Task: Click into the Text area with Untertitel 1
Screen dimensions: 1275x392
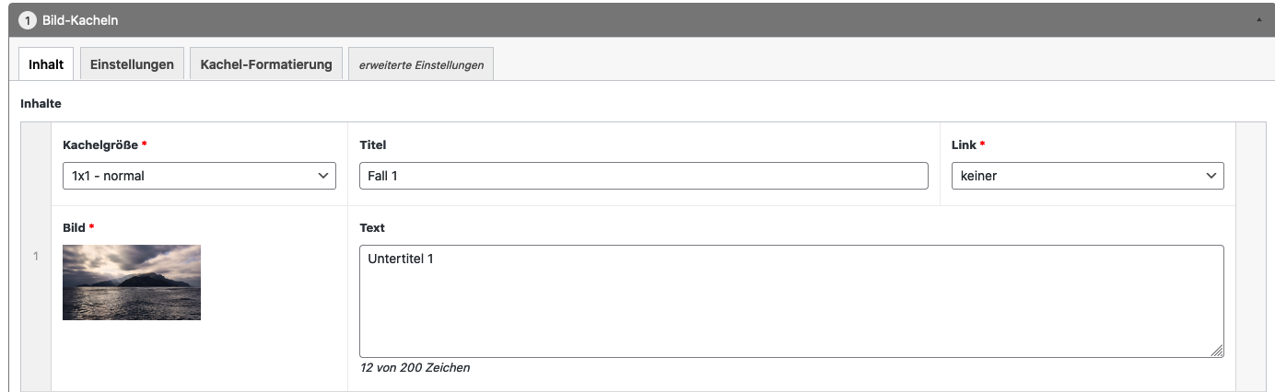Action: (790, 301)
